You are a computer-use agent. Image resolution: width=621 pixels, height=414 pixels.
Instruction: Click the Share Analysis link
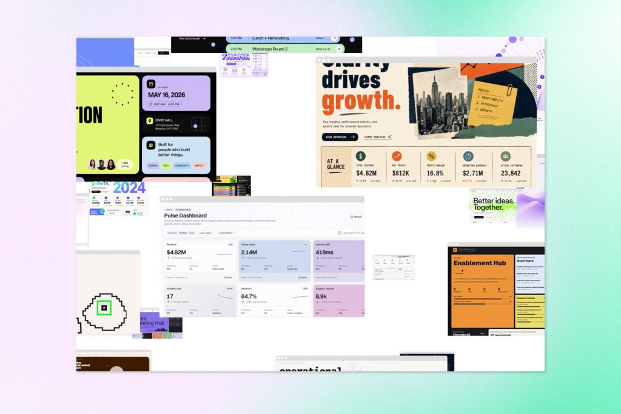377,137
